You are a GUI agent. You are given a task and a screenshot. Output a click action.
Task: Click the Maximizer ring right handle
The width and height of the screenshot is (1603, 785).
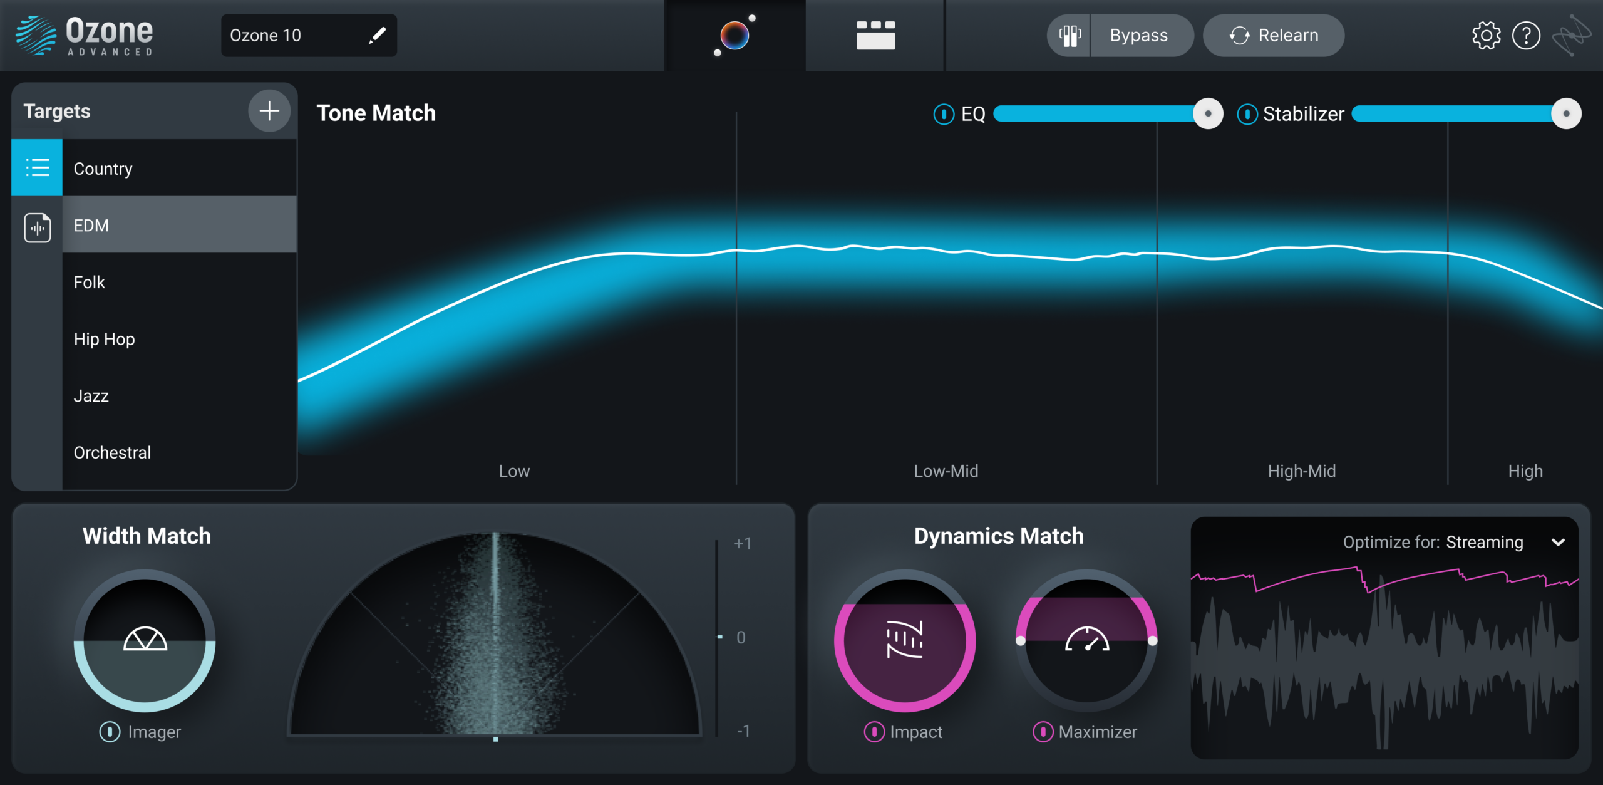click(1152, 640)
